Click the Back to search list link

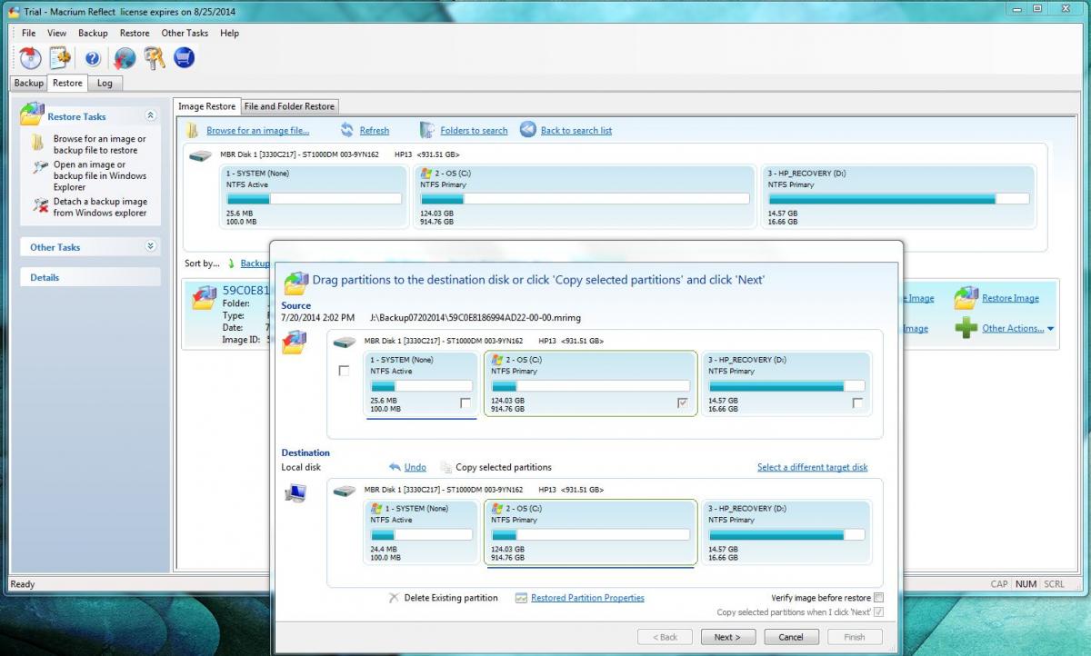point(576,131)
